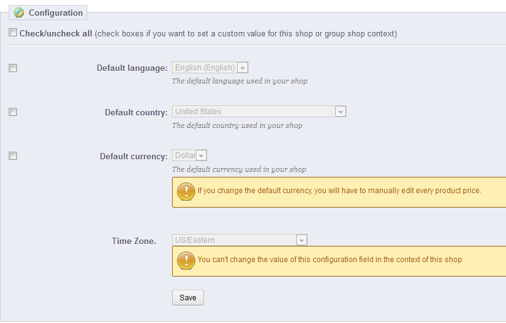Open the Time Zone US/Eastern dropdown
Screen dimensions: 506x323
(240, 240)
